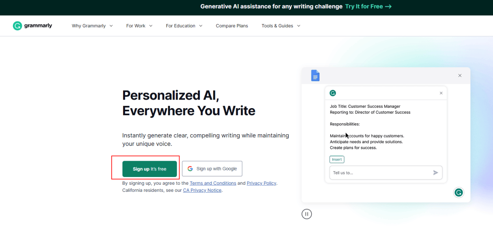Open the Tools & Guides menu
Viewport: 493px width, 233px height.
[281, 26]
